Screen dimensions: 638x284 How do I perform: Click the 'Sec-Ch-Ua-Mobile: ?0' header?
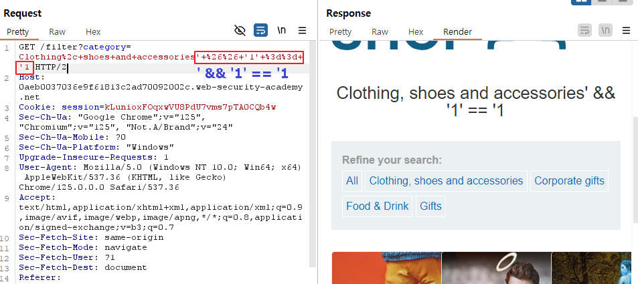[x=72, y=138]
